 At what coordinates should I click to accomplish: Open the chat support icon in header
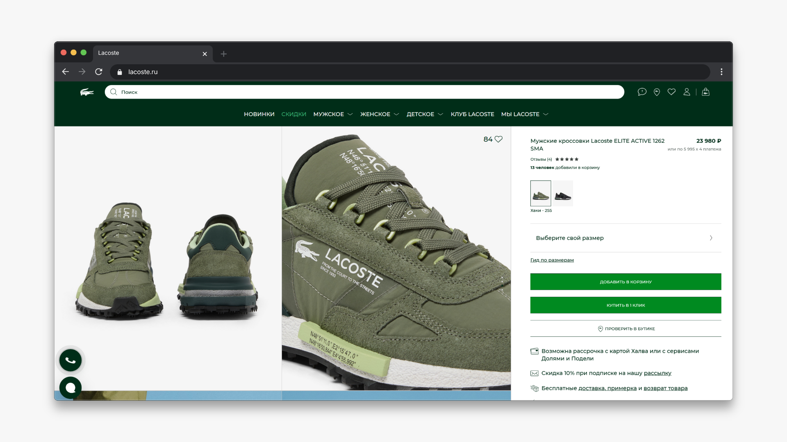(x=642, y=92)
